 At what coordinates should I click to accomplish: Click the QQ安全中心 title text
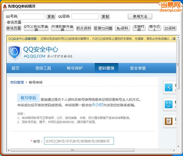41,49
